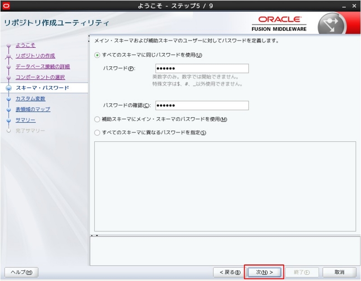Jump to the サマリー step
The height and width of the screenshot is (281, 361).
point(26,120)
